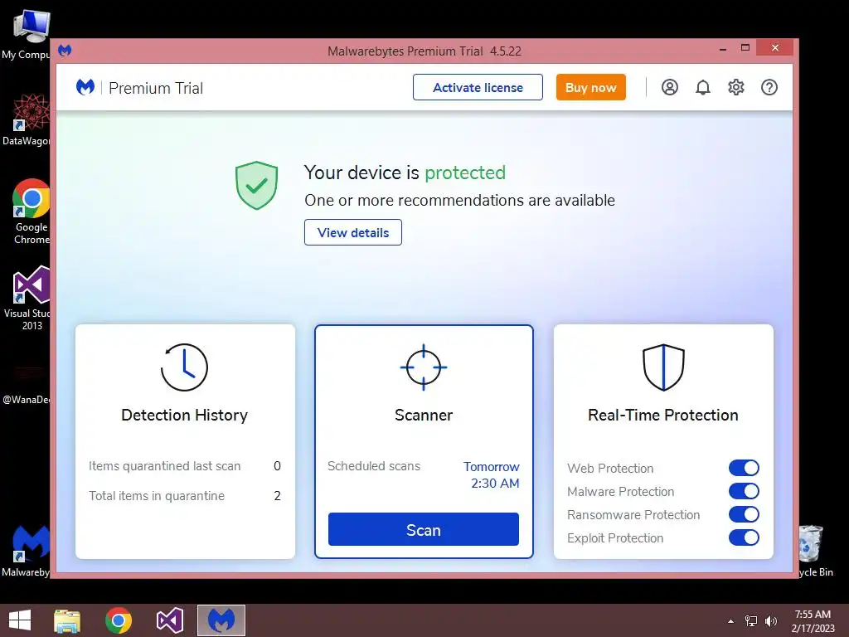
Task: Open the DataWagon desktop shortcut
Action: pyautogui.click(x=26, y=119)
